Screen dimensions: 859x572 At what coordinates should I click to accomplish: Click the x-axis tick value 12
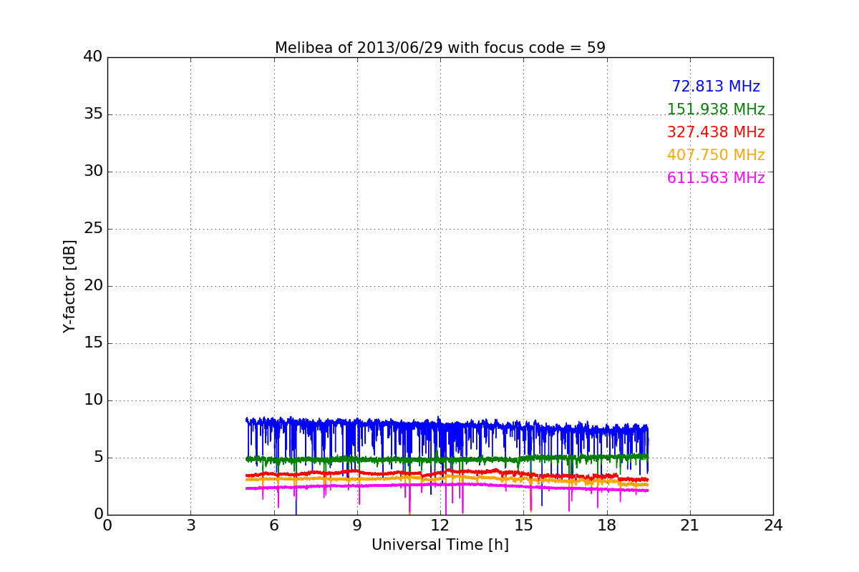440,526
